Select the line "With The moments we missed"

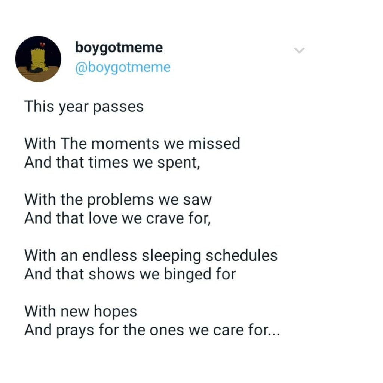point(132,144)
